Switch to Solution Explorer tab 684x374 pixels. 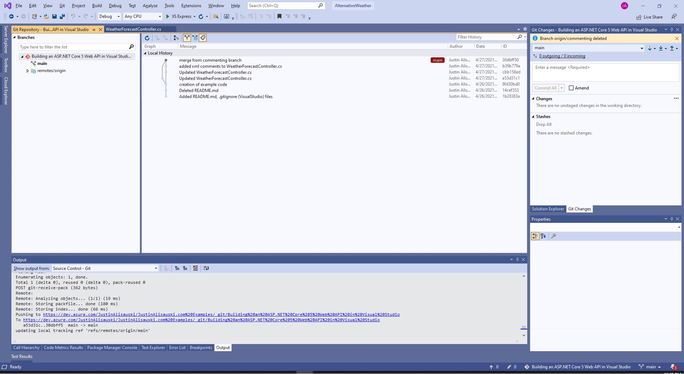[x=548, y=209]
